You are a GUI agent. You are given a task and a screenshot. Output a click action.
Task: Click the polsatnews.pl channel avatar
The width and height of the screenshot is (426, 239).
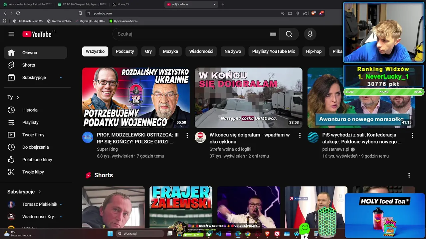tap(313, 137)
